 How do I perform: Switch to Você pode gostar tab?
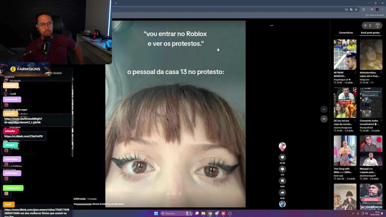point(370,33)
